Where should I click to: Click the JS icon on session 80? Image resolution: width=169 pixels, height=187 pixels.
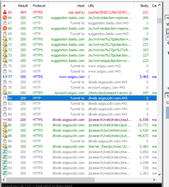pos(5,93)
